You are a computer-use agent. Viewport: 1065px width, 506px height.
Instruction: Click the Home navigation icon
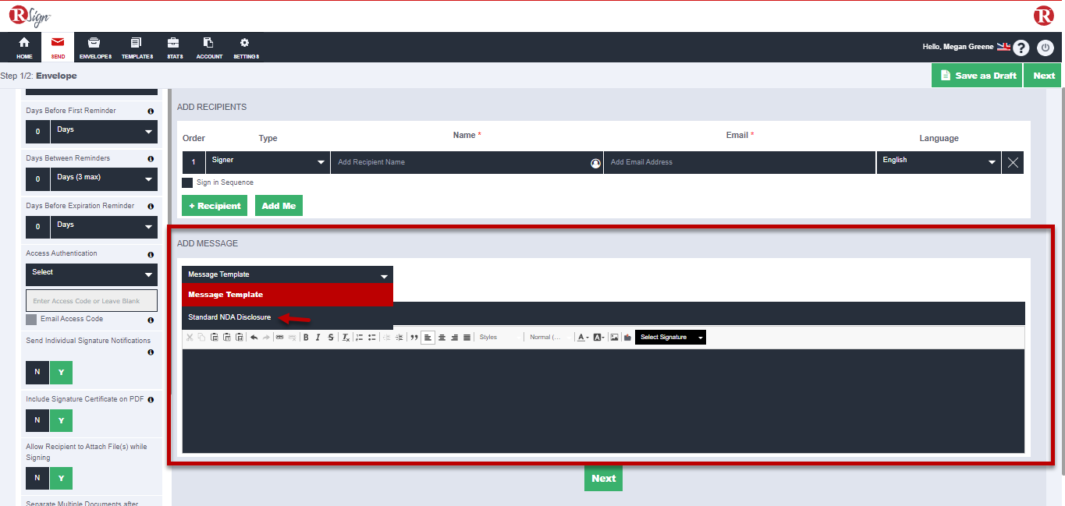(x=24, y=47)
